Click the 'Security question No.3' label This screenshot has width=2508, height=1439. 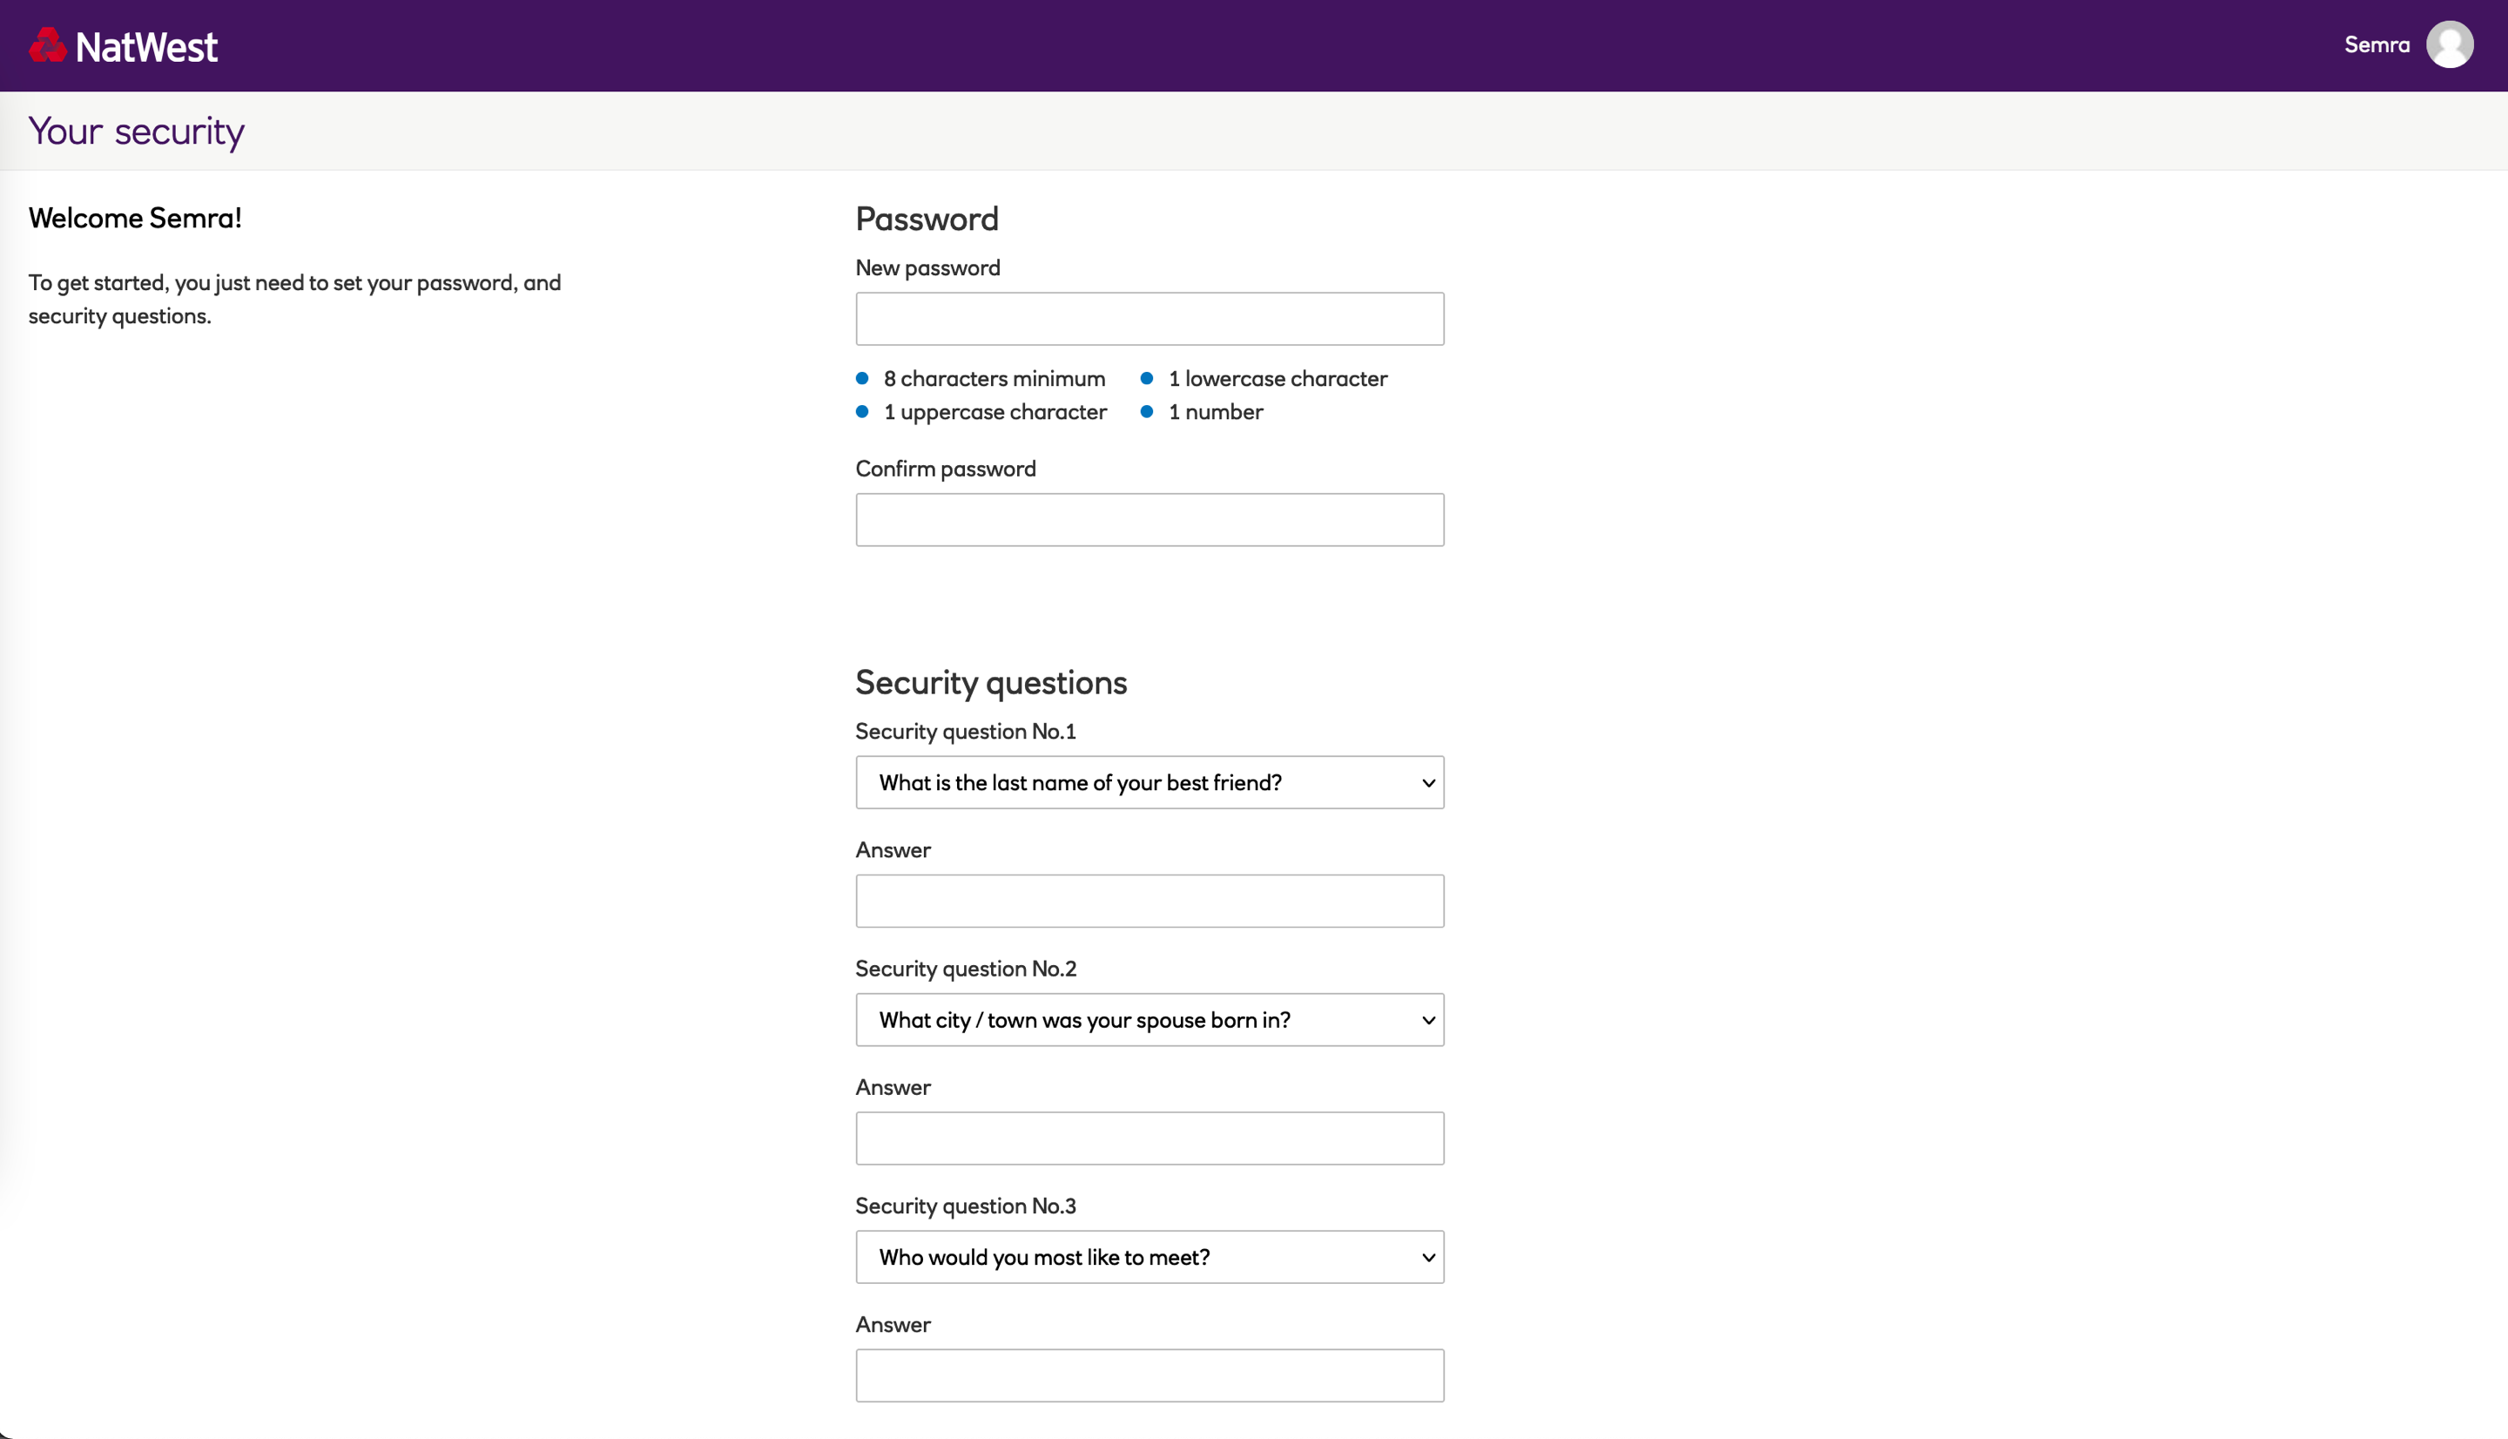coord(965,1206)
